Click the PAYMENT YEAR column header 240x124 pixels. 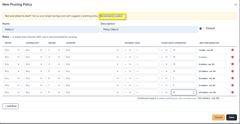(x=132, y=43)
